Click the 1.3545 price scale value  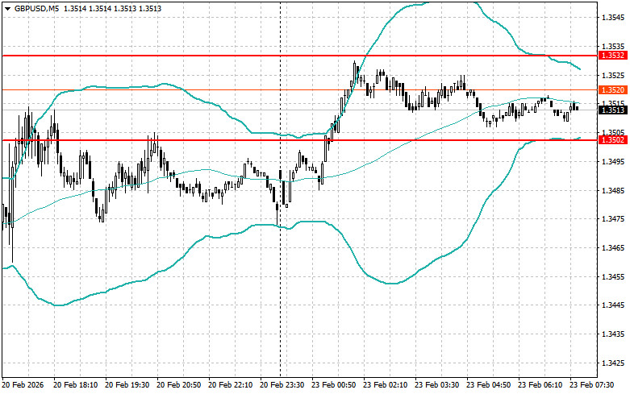[613, 18]
